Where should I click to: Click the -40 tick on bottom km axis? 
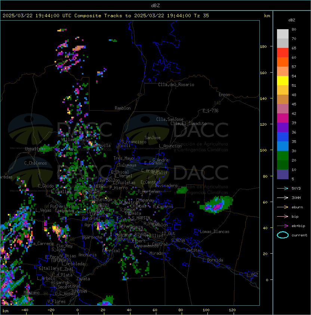25,310
